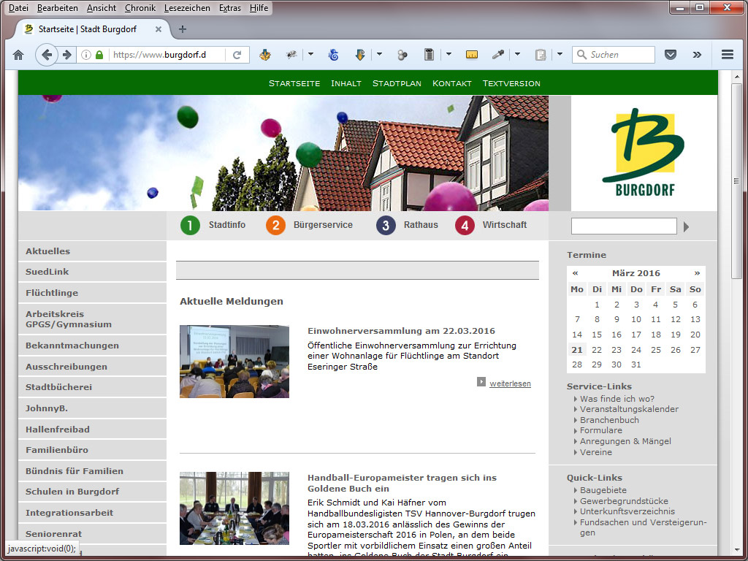Open the Datei menu
The image size is (748, 561).
point(18,8)
